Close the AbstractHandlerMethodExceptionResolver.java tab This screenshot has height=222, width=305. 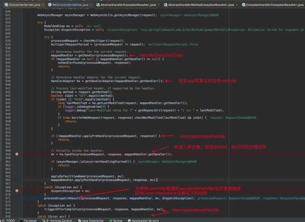pos(236,5)
